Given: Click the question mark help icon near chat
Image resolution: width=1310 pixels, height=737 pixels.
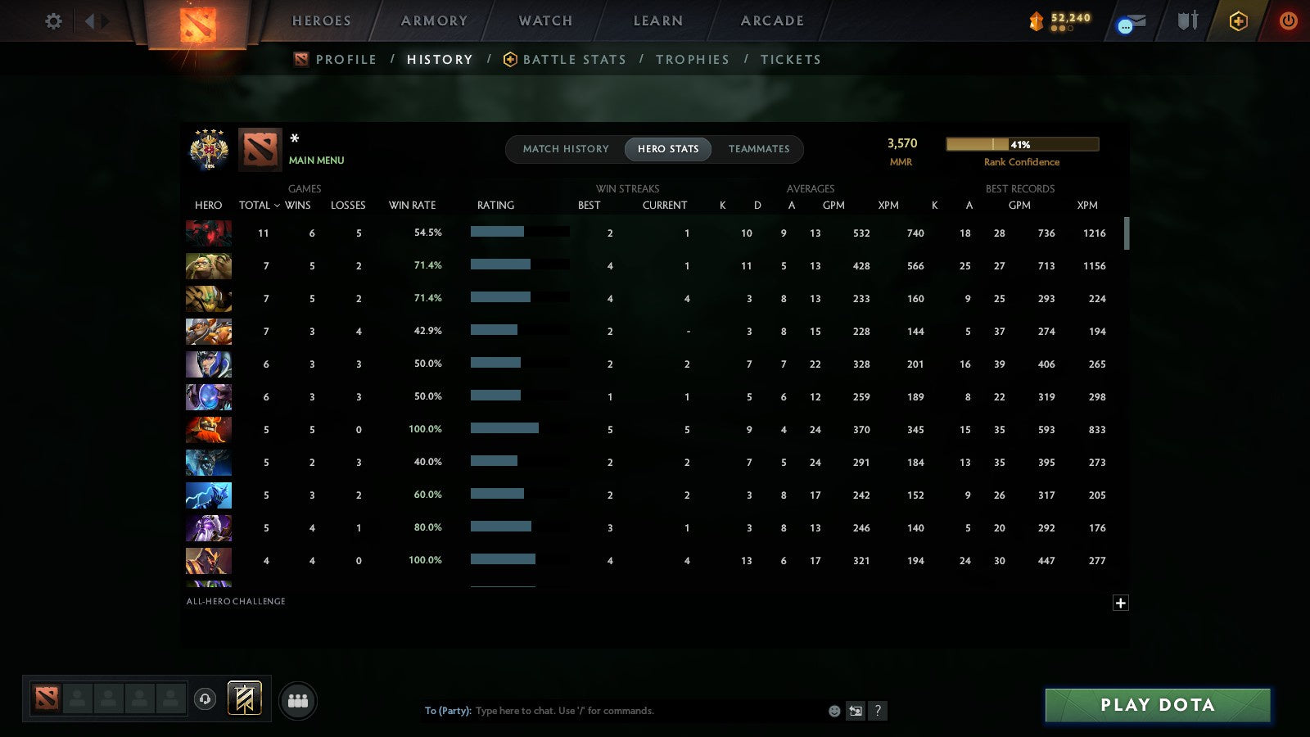Looking at the screenshot, I should click(x=877, y=711).
